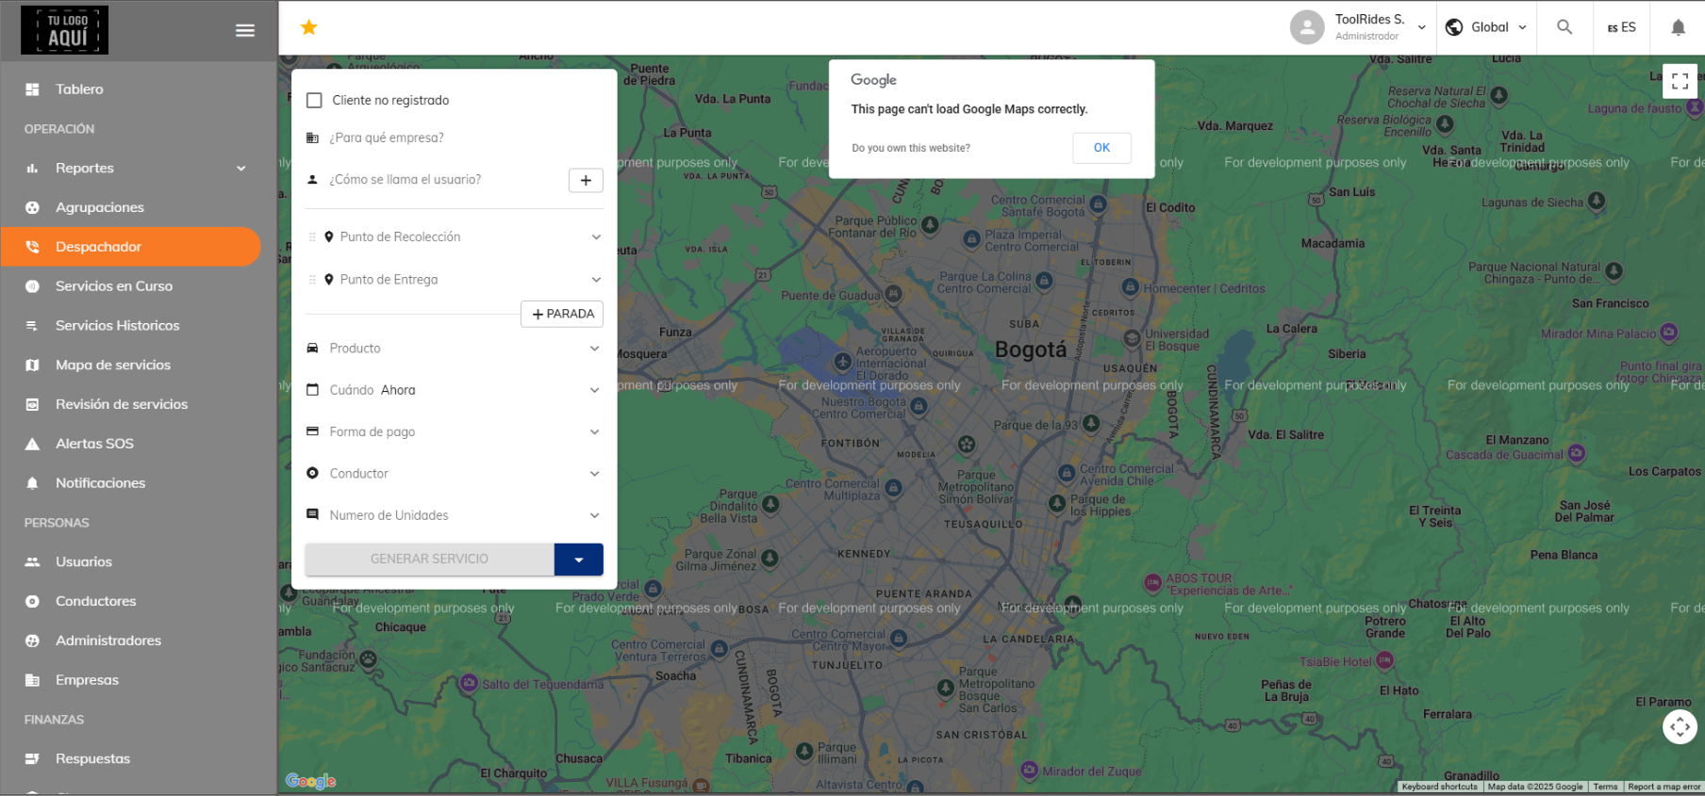Image resolution: width=1705 pixels, height=796 pixels.
Task: Click the Notificaciones bell icon in sidebar
Action: pos(32,483)
